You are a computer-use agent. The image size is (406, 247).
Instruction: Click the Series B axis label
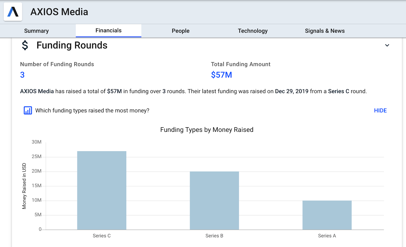(214, 236)
